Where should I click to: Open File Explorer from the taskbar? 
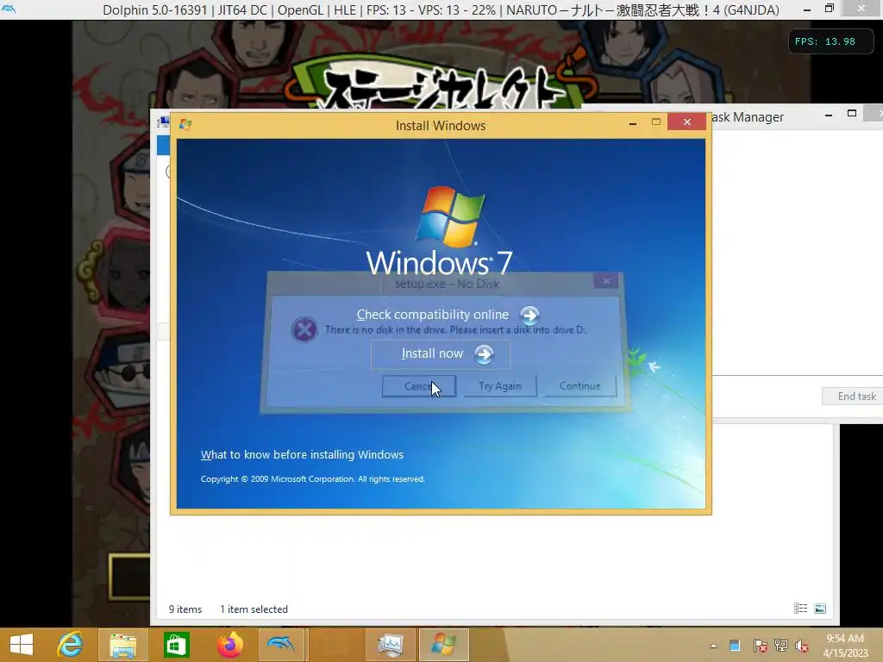point(123,645)
